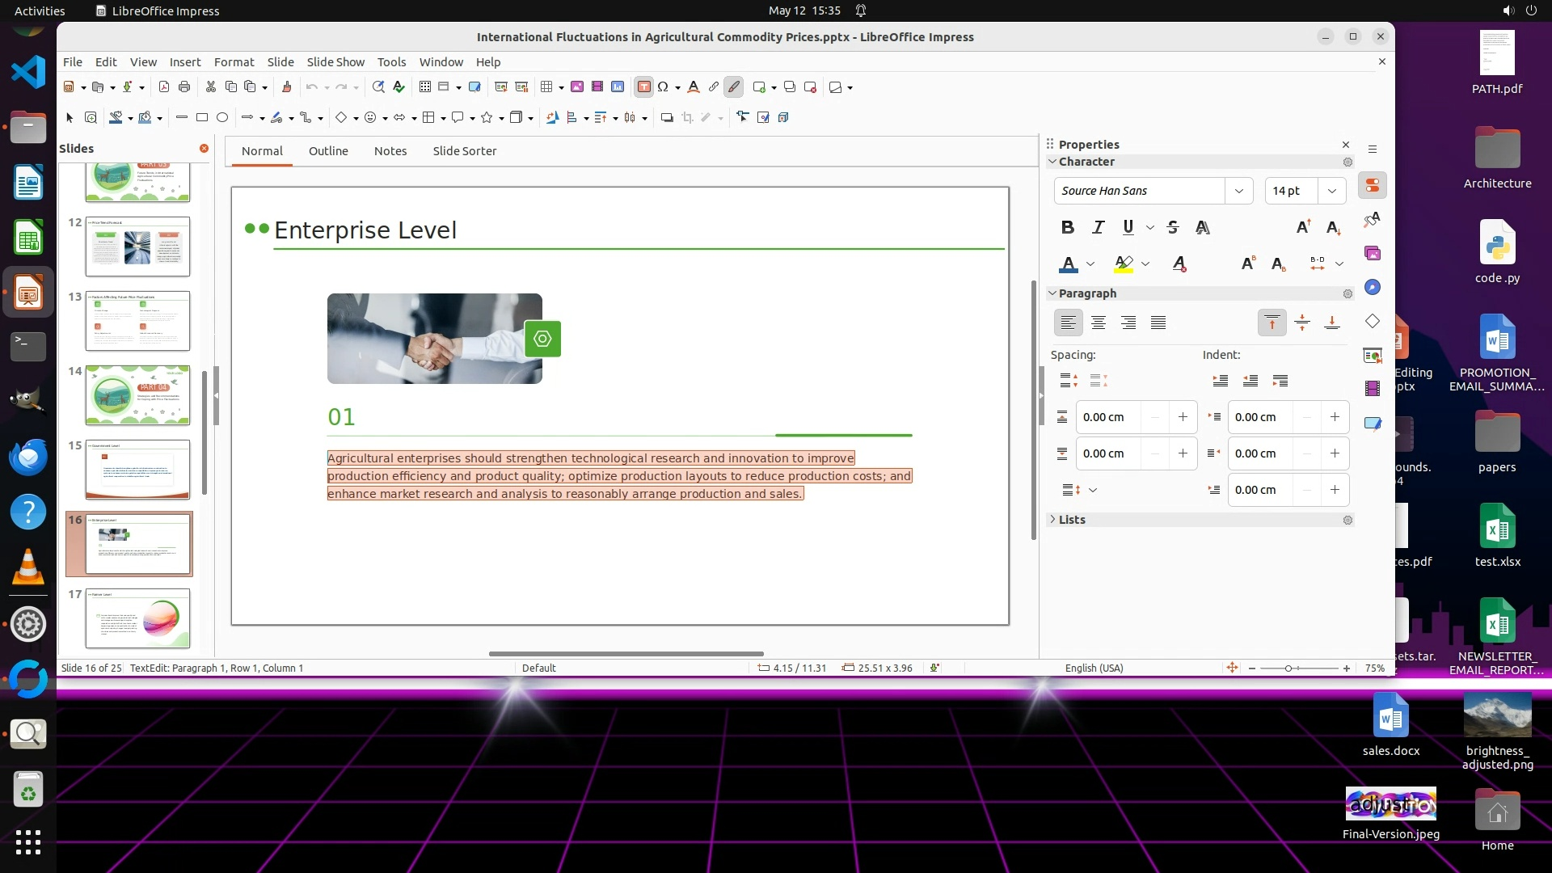
Task: Click the Strikethrough icon in Character panel
Action: pyautogui.click(x=1173, y=227)
